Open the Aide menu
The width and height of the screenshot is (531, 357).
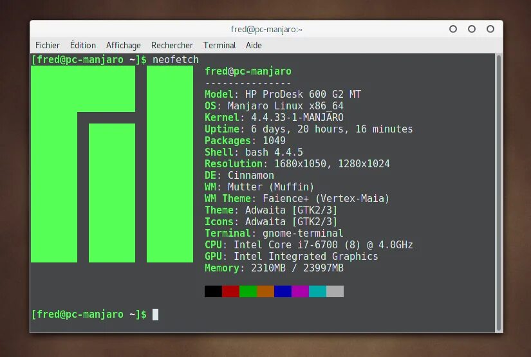click(x=254, y=45)
